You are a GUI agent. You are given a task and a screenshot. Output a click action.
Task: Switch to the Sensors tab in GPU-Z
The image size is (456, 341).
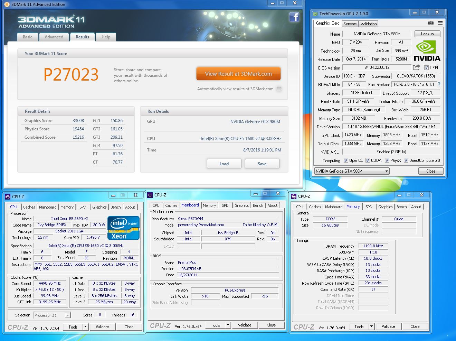(350, 24)
